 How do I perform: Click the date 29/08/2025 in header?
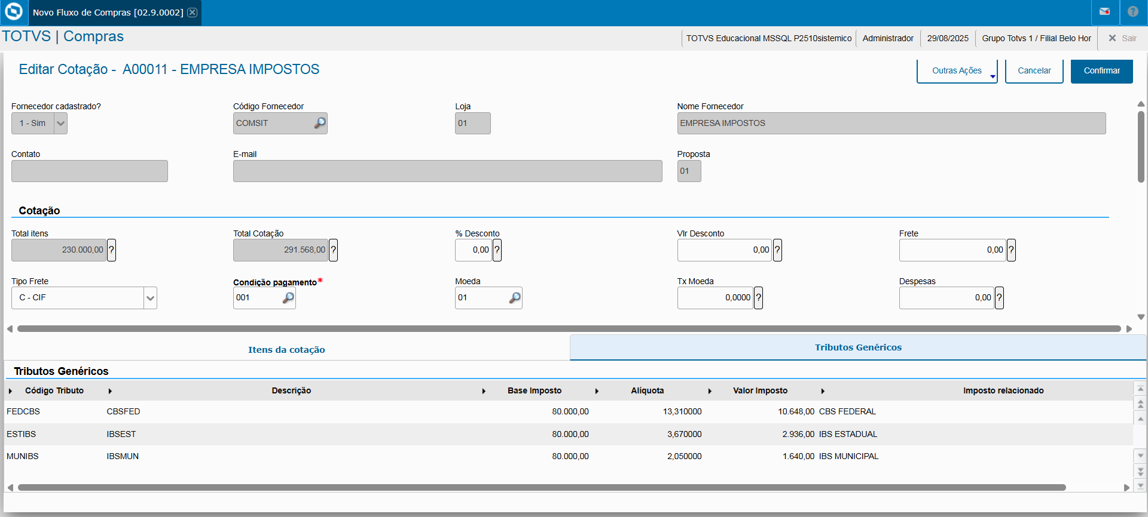[948, 38]
